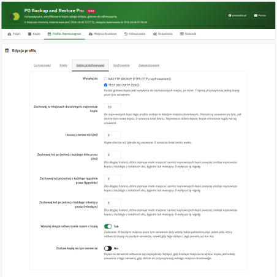Image resolution: width=277 pixels, height=277 pixels.
Task: Open the Ustawienia tab
Action: (x=162, y=34)
